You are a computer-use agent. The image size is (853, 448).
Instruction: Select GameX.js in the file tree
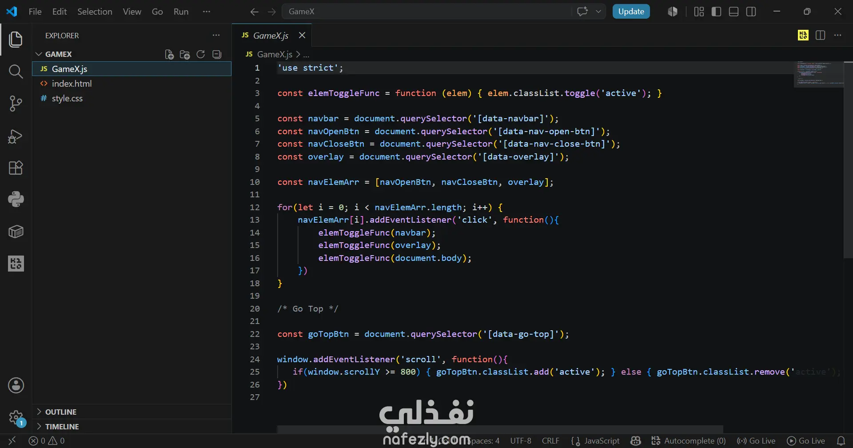(132, 69)
